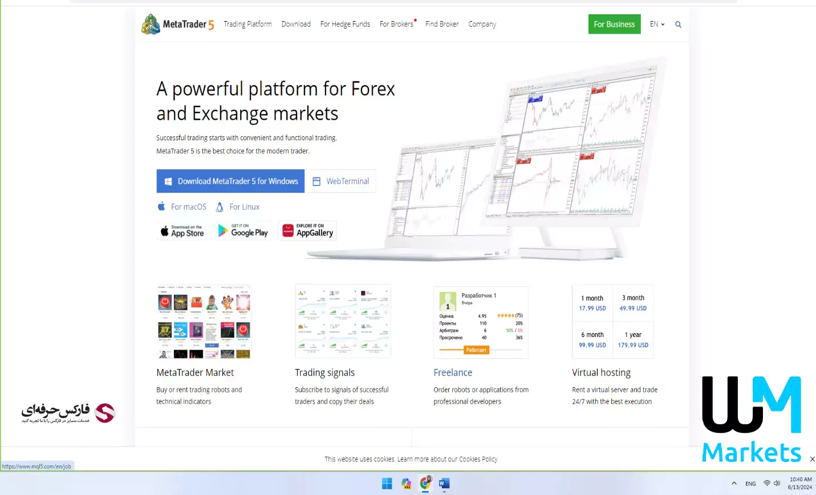Click the '49.99 USD' price text
The height and width of the screenshot is (495, 816).
[633, 308]
